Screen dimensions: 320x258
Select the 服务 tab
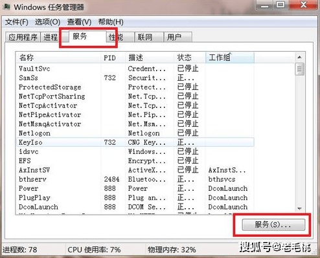[x=87, y=36]
